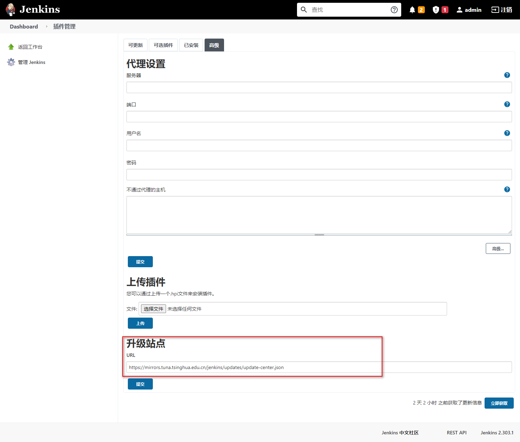Image resolution: width=520 pixels, height=442 pixels.
Task: Click the 上传 upload button
Action: 140,323
